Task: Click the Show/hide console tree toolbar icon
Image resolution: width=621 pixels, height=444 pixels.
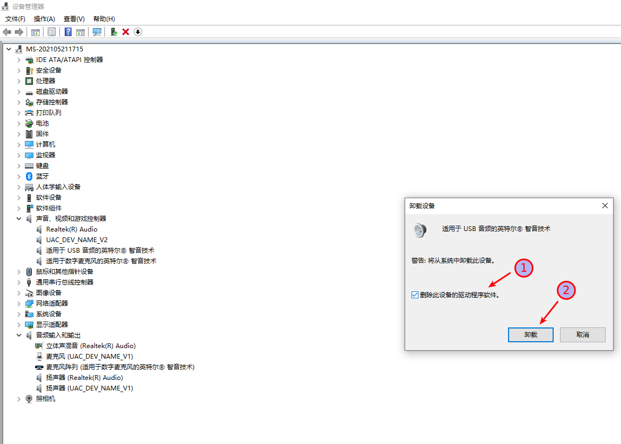Action: 35,32
